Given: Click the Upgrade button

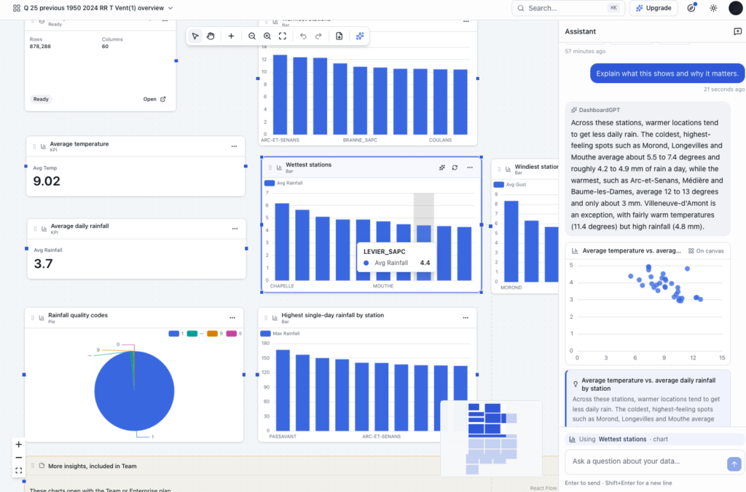Looking at the screenshot, I should coord(653,8).
